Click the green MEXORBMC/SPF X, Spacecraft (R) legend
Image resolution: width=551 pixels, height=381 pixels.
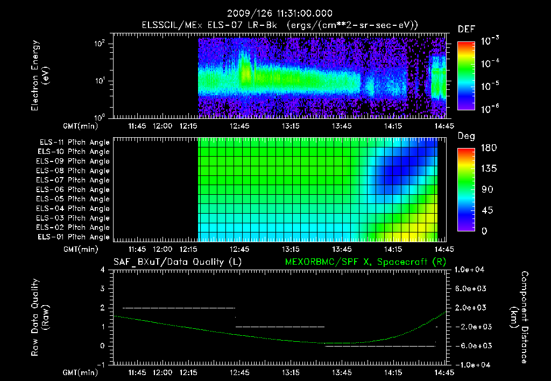[x=365, y=262]
